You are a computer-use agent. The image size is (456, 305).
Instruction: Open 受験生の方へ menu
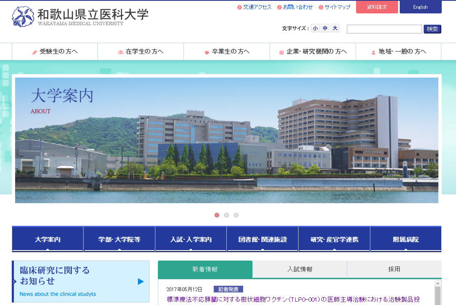click(x=55, y=52)
